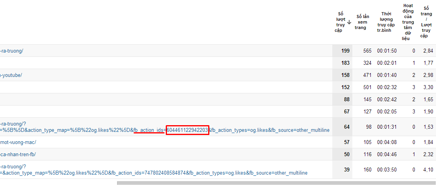This screenshot has width=436, height=186.
Task: Click Số trang / Lượt truy cập header
Action: tap(426, 22)
